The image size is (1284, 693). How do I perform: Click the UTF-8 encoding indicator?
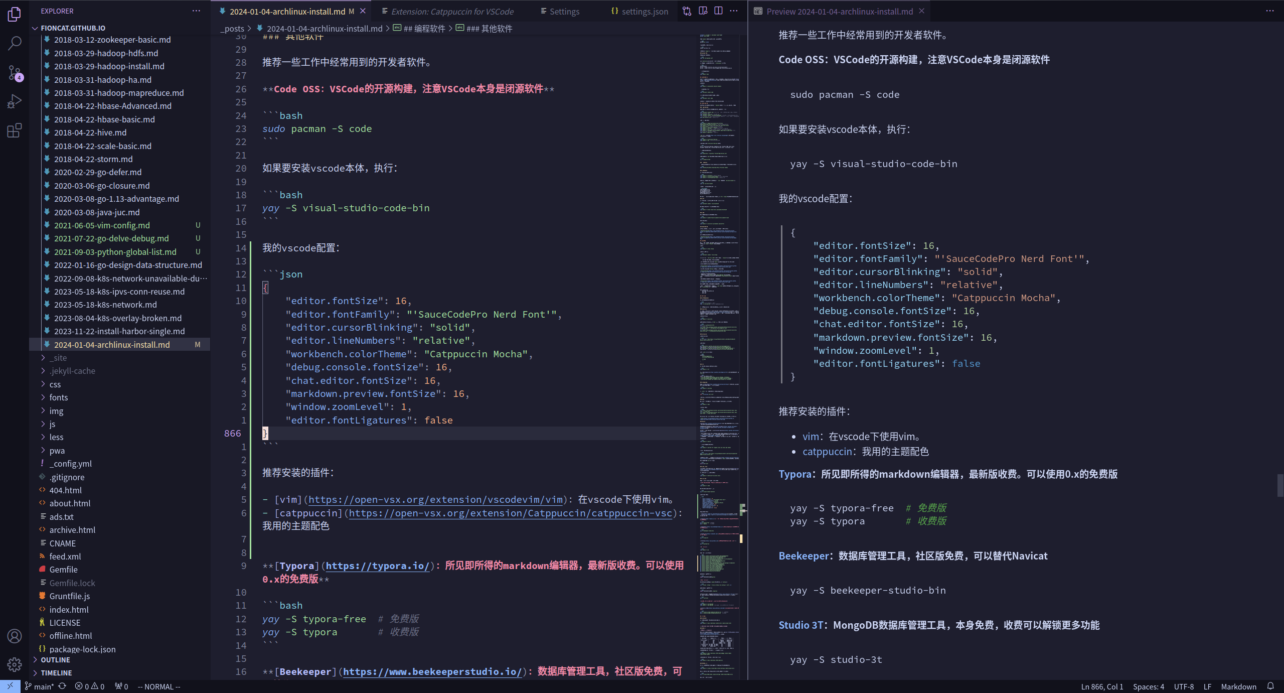(1184, 686)
